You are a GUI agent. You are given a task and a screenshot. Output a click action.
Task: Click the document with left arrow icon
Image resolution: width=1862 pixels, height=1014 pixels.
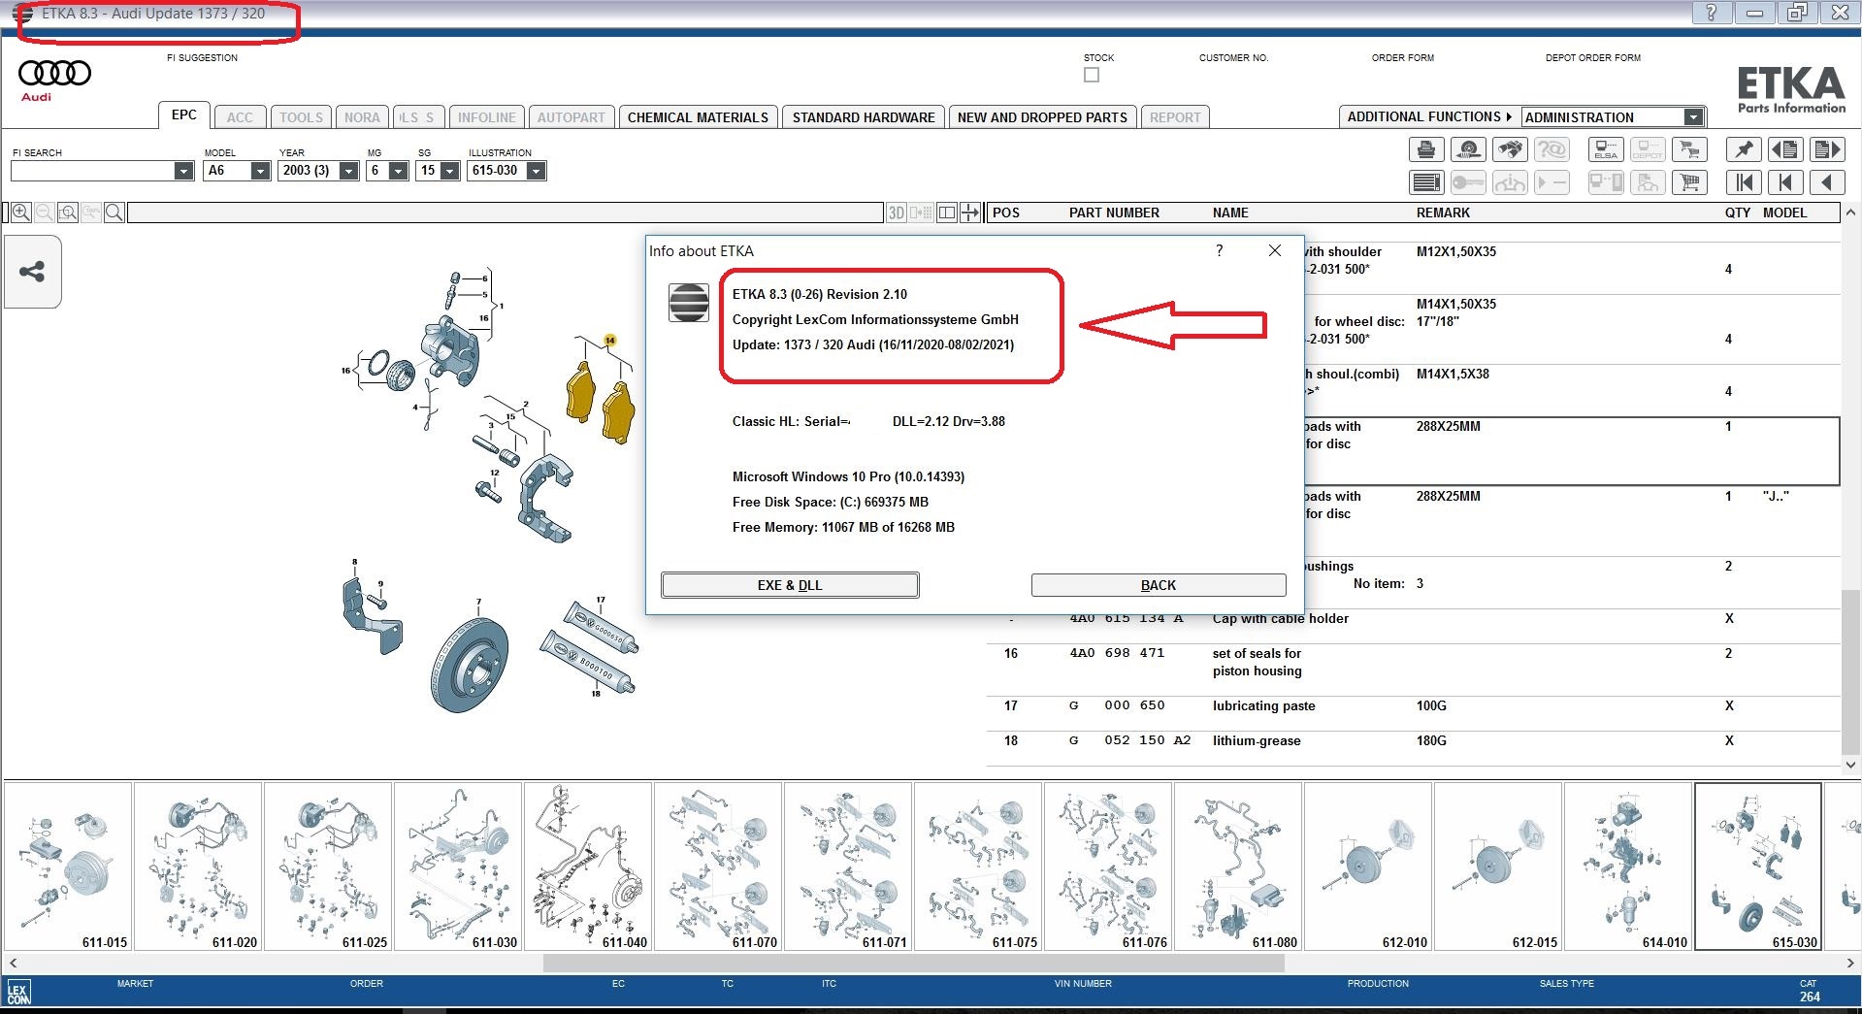tap(1785, 149)
